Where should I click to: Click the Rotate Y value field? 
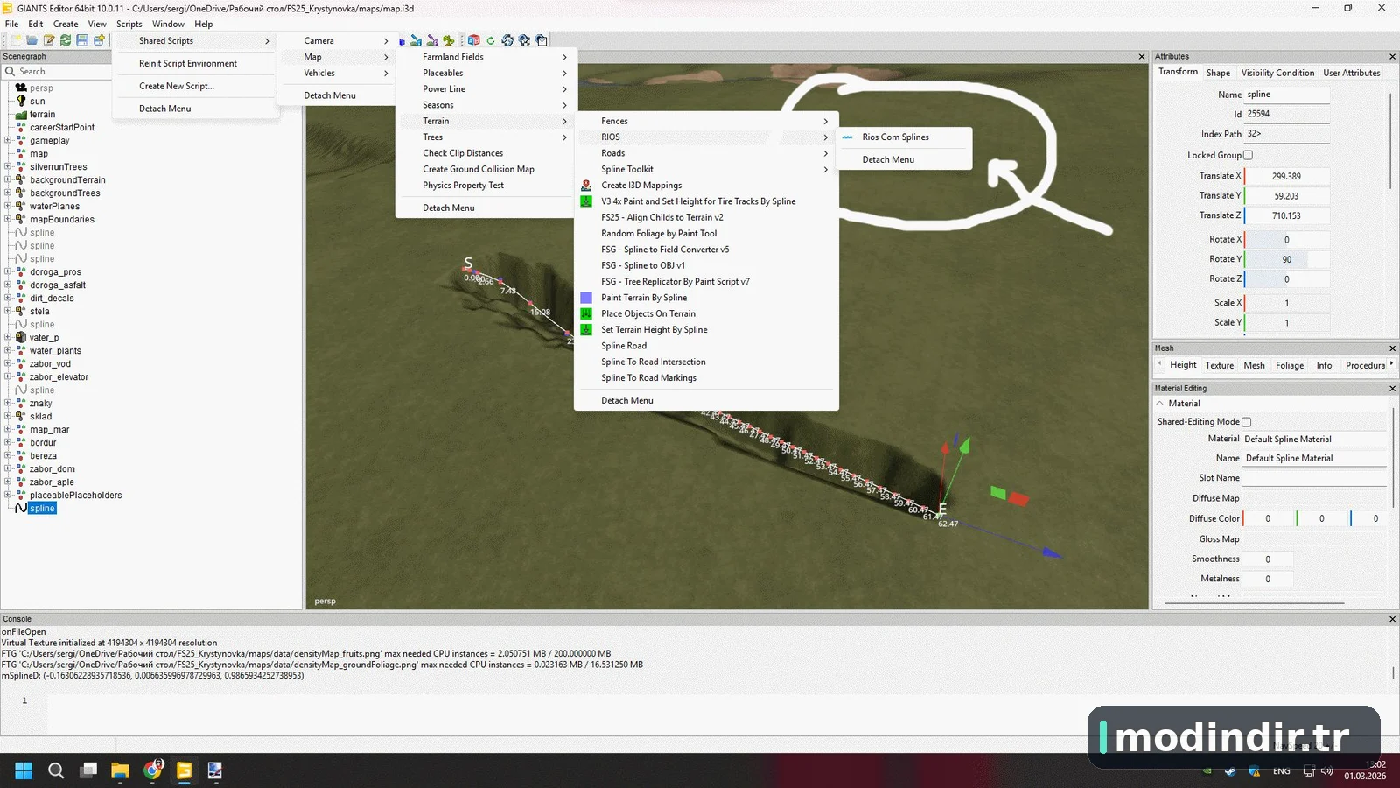(1286, 259)
